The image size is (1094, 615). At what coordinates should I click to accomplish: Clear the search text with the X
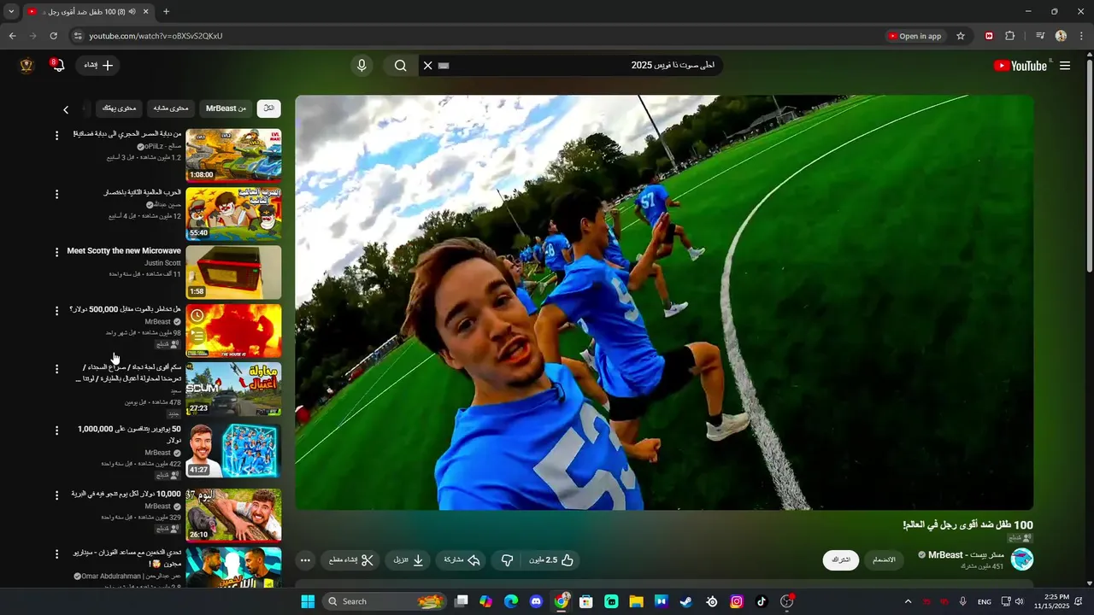428,66
